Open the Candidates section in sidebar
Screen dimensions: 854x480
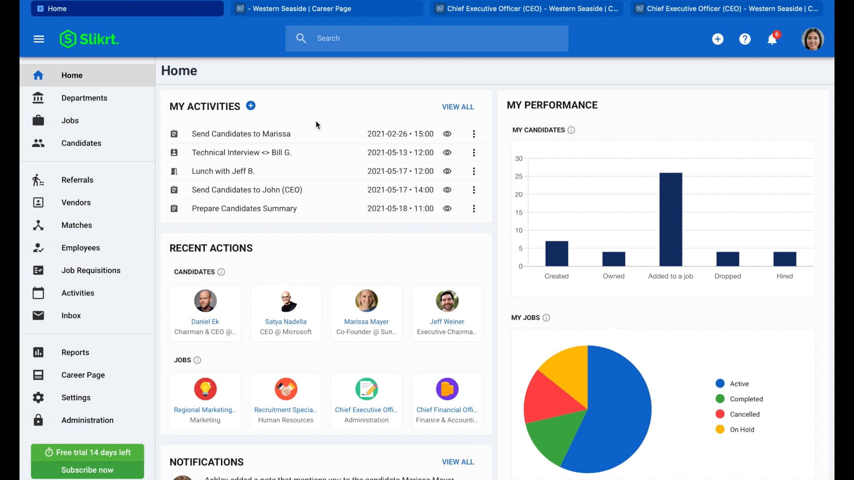(81, 143)
